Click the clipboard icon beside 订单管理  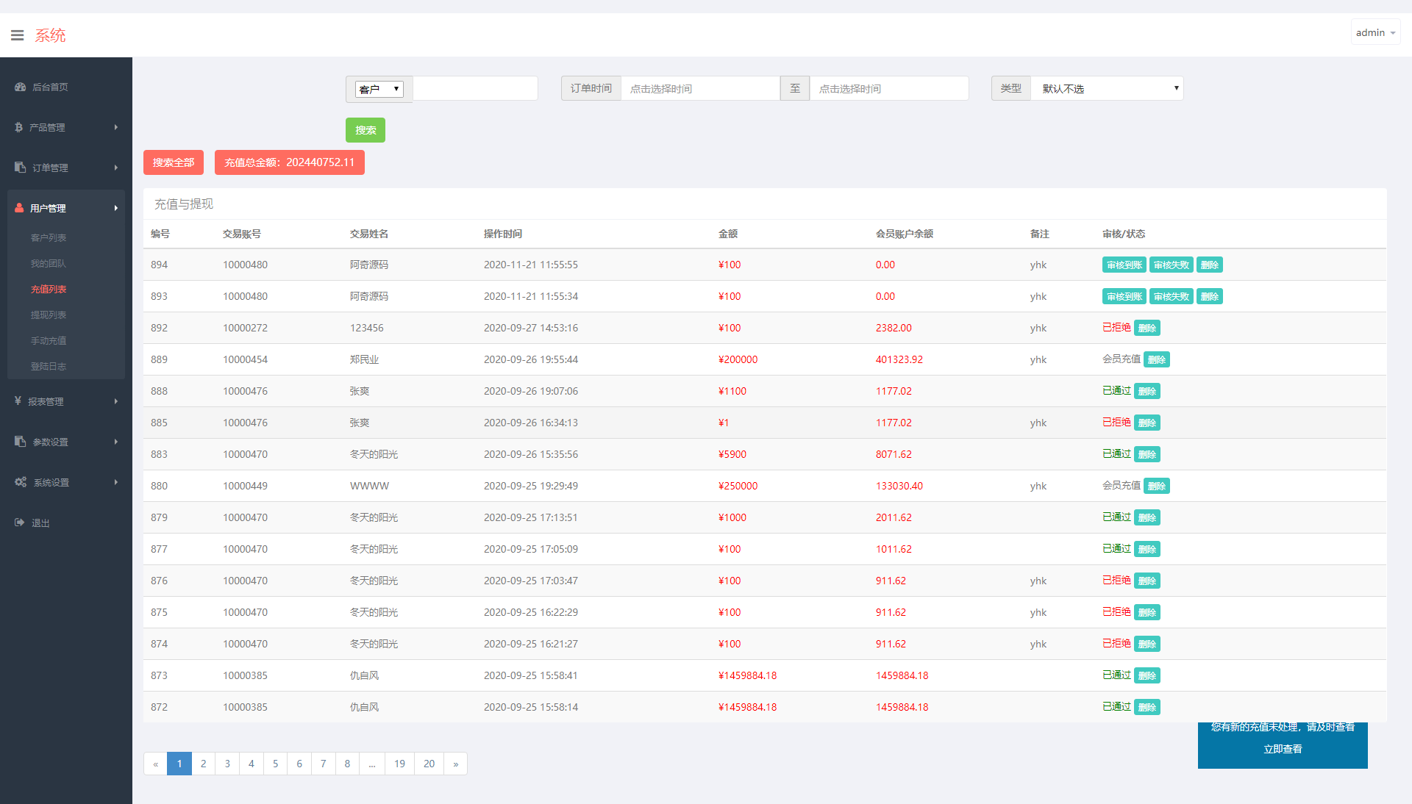point(20,168)
